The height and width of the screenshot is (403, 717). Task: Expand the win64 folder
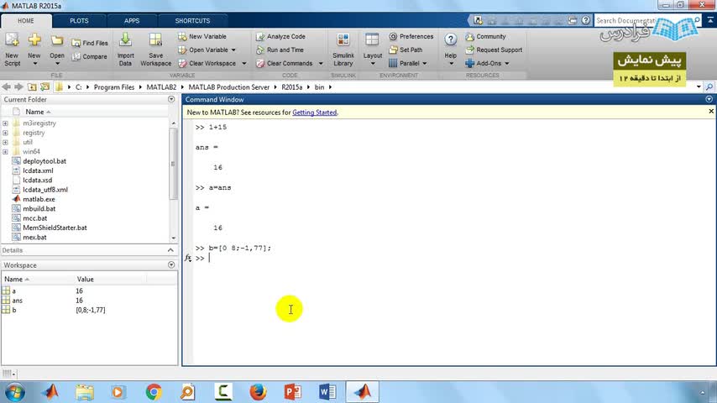(x=5, y=152)
